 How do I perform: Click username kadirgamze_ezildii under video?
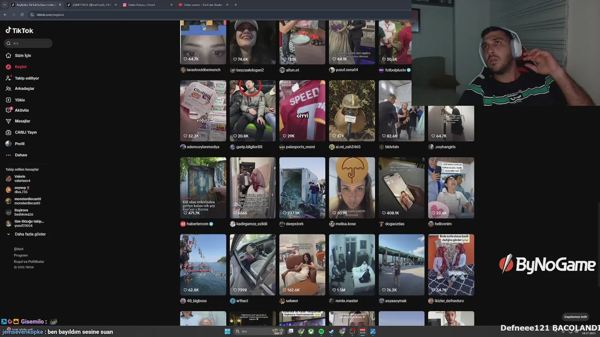tap(252, 224)
